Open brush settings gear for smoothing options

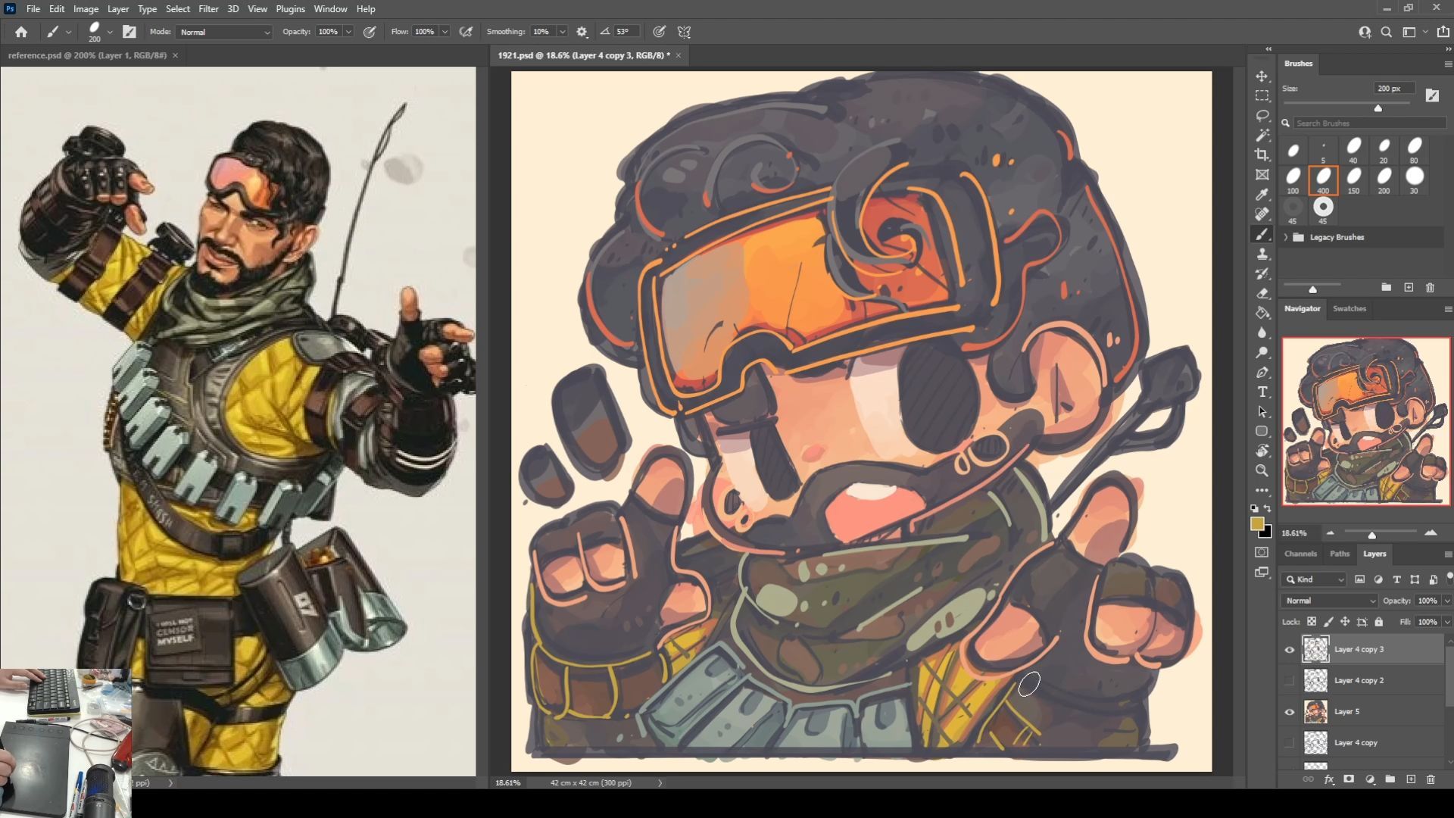(582, 32)
